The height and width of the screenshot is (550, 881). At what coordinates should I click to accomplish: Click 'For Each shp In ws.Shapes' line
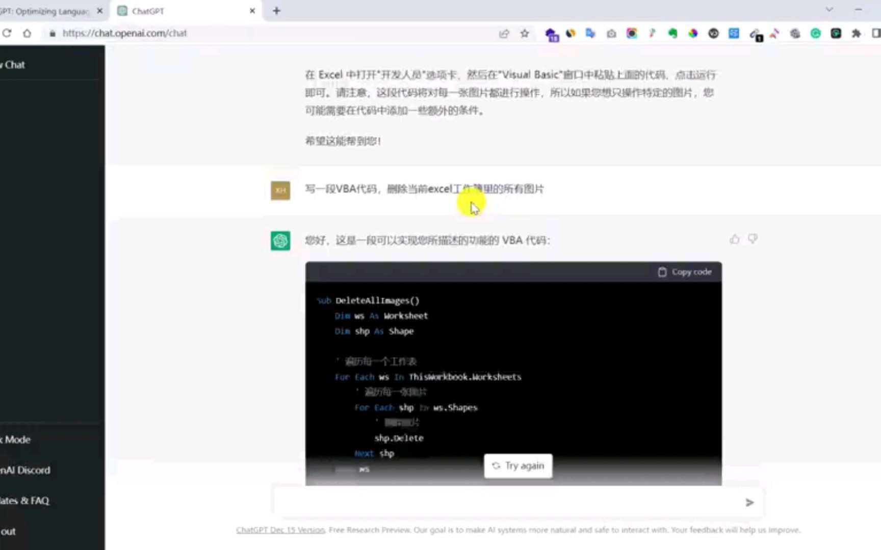pos(416,407)
